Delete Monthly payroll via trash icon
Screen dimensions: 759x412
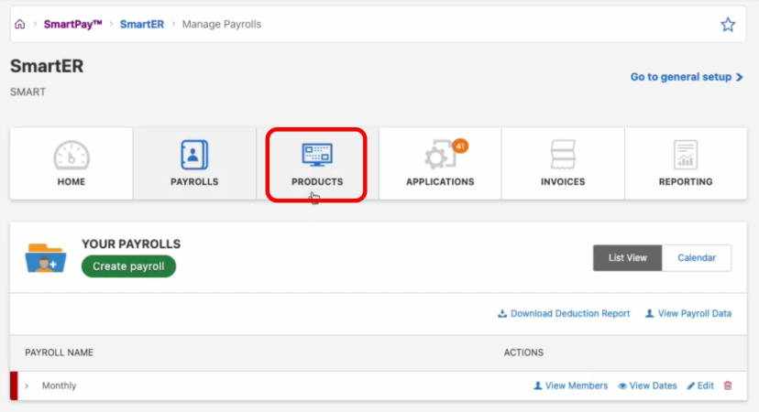[x=728, y=385]
